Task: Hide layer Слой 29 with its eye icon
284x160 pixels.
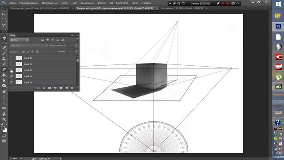Action: coord(12,76)
